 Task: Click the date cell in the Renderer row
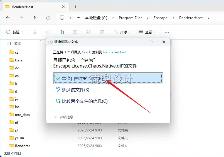[90, 146]
